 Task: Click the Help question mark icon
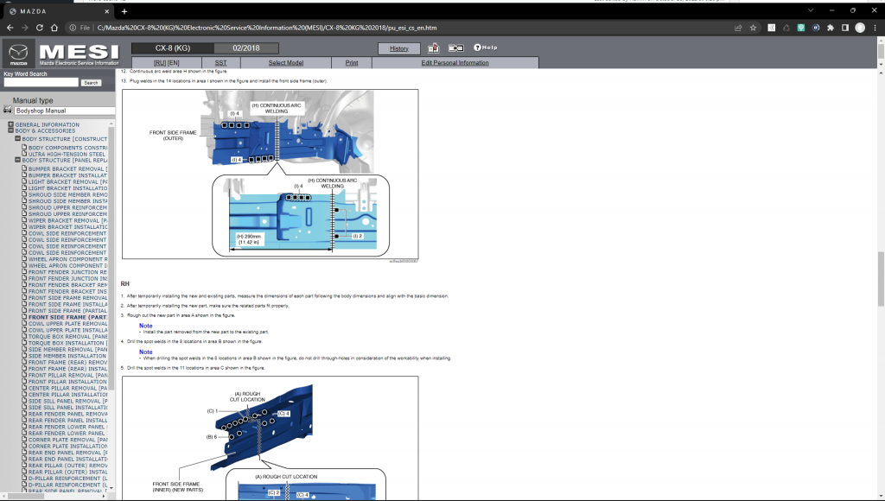click(x=485, y=48)
